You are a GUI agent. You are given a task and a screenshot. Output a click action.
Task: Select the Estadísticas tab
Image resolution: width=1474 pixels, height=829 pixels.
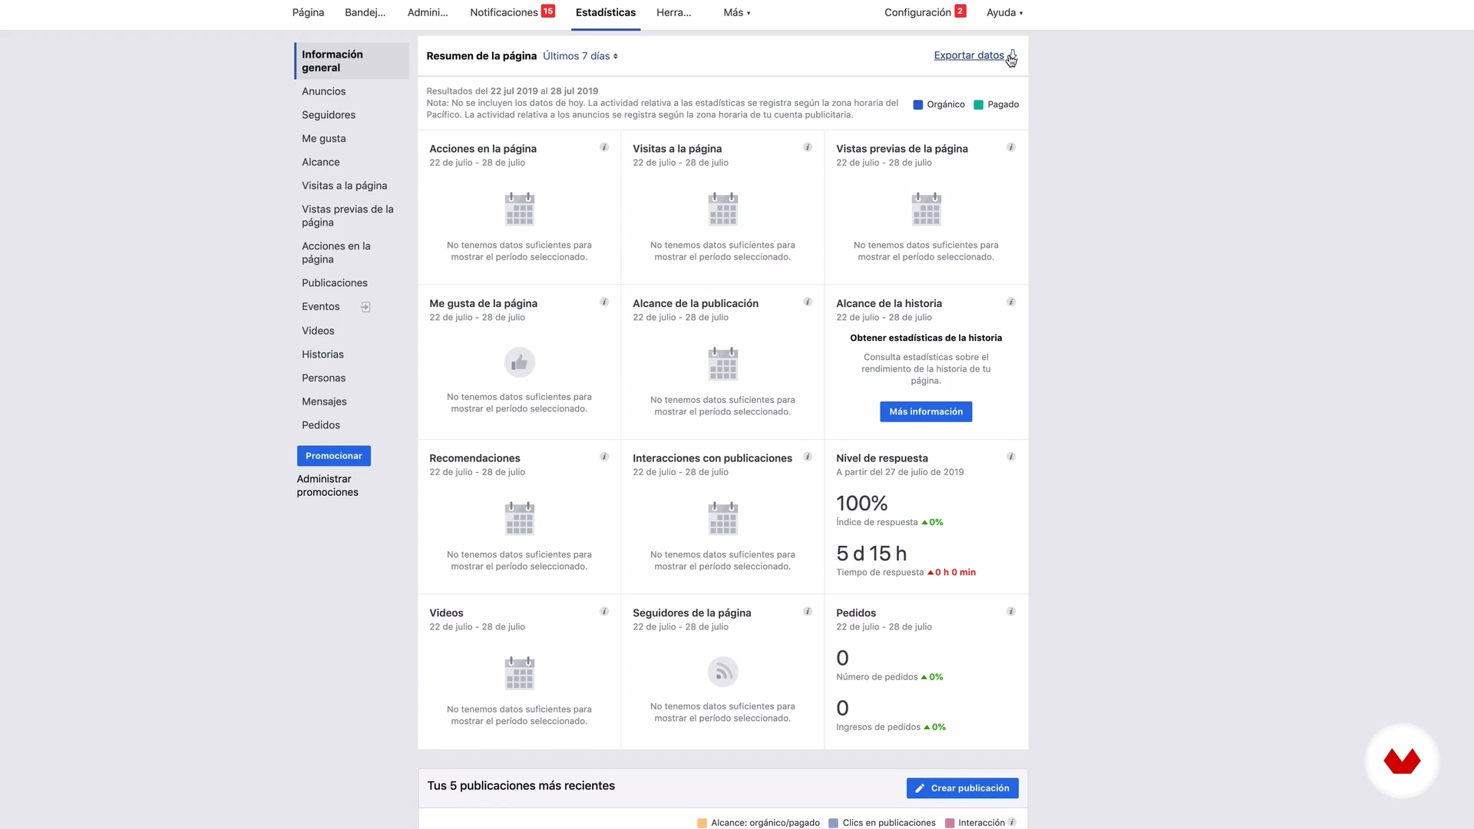606,12
